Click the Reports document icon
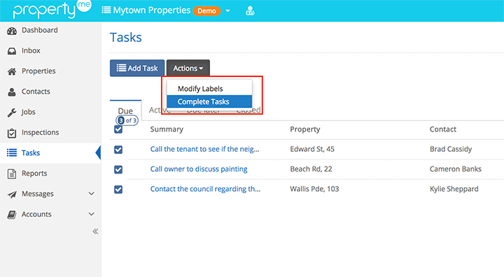Screen dimensions: 504x277 coord(12,173)
